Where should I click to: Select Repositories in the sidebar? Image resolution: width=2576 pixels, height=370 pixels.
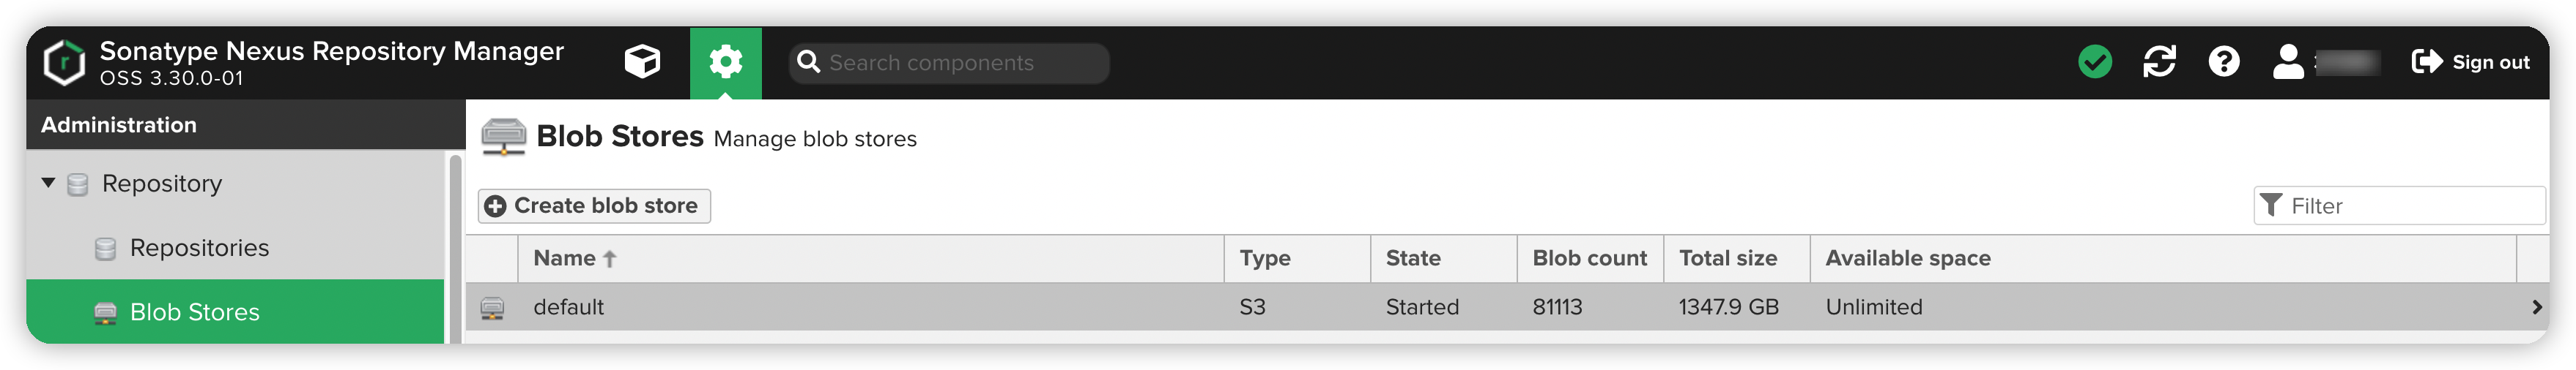pyautogui.click(x=199, y=247)
